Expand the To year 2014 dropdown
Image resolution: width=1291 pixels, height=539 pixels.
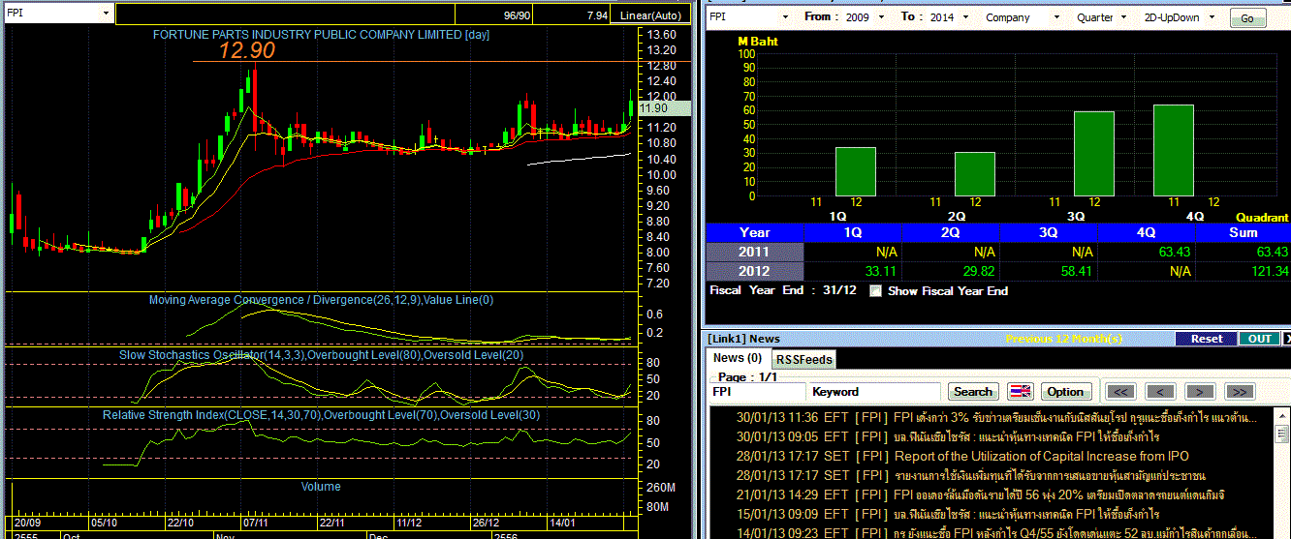coord(963,17)
